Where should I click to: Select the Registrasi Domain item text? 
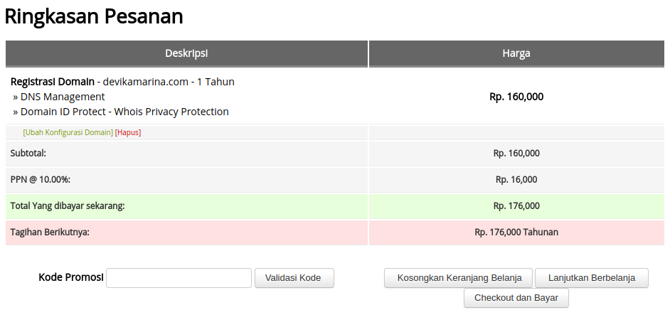point(52,82)
